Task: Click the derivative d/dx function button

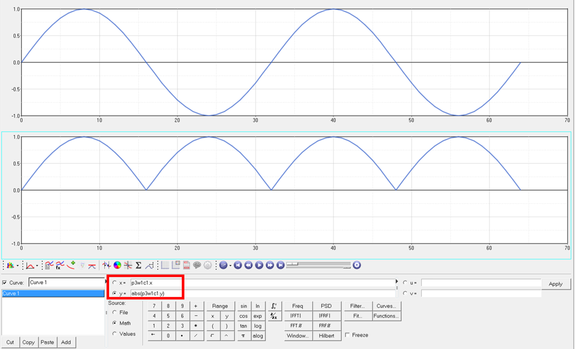Action: [275, 316]
